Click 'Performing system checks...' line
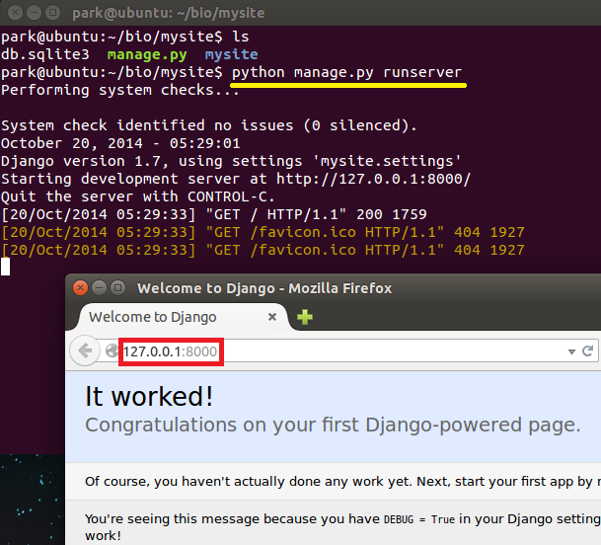The image size is (601, 545). click(x=120, y=90)
